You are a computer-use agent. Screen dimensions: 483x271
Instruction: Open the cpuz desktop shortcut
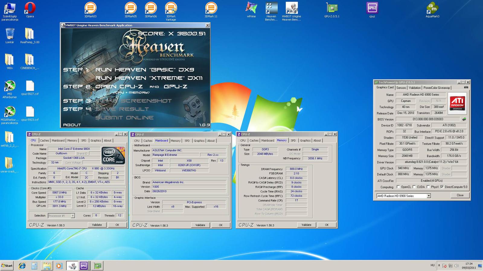click(372, 10)
